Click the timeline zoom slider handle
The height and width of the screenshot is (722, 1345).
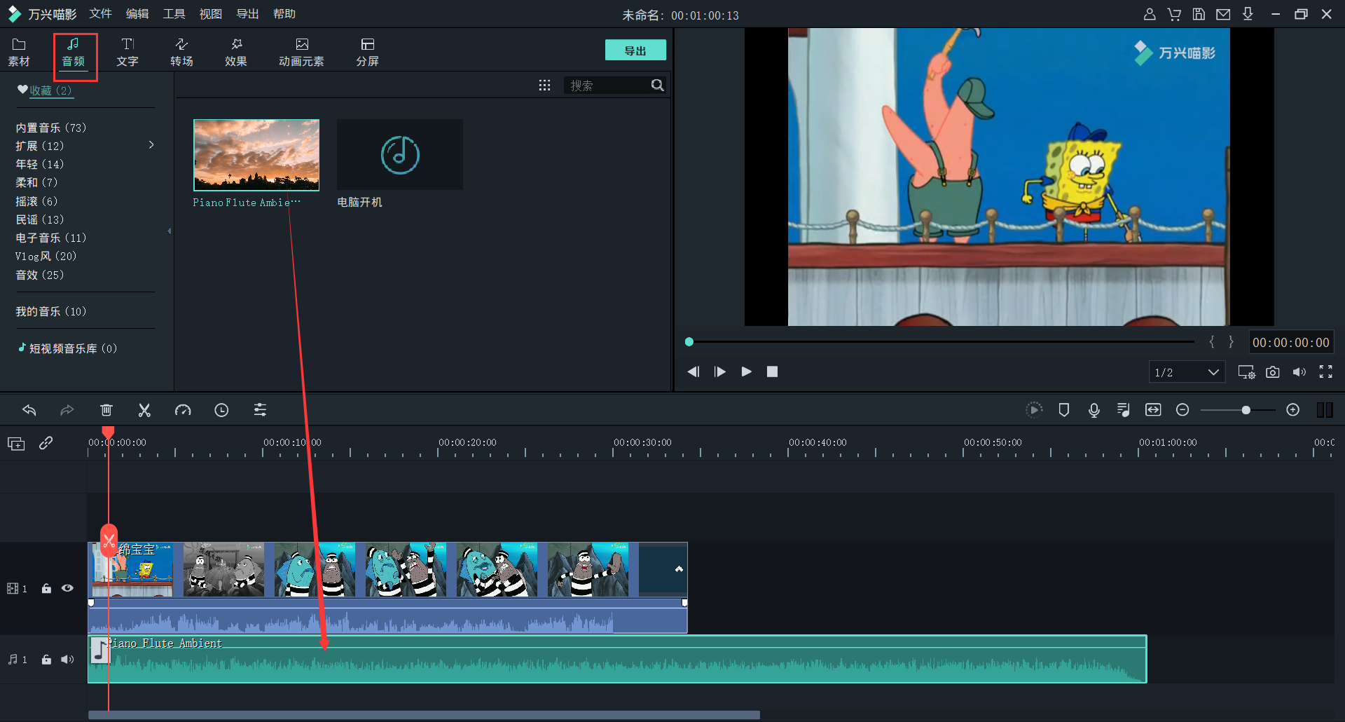tap(1246, 410)
